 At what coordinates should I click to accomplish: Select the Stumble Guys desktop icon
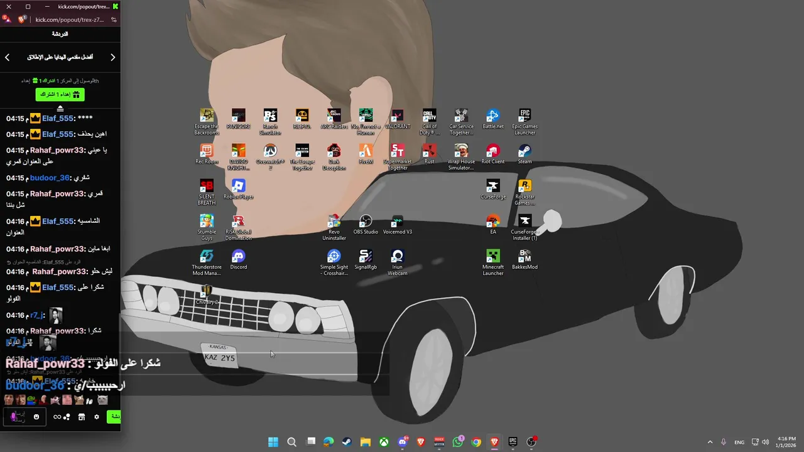207,227
